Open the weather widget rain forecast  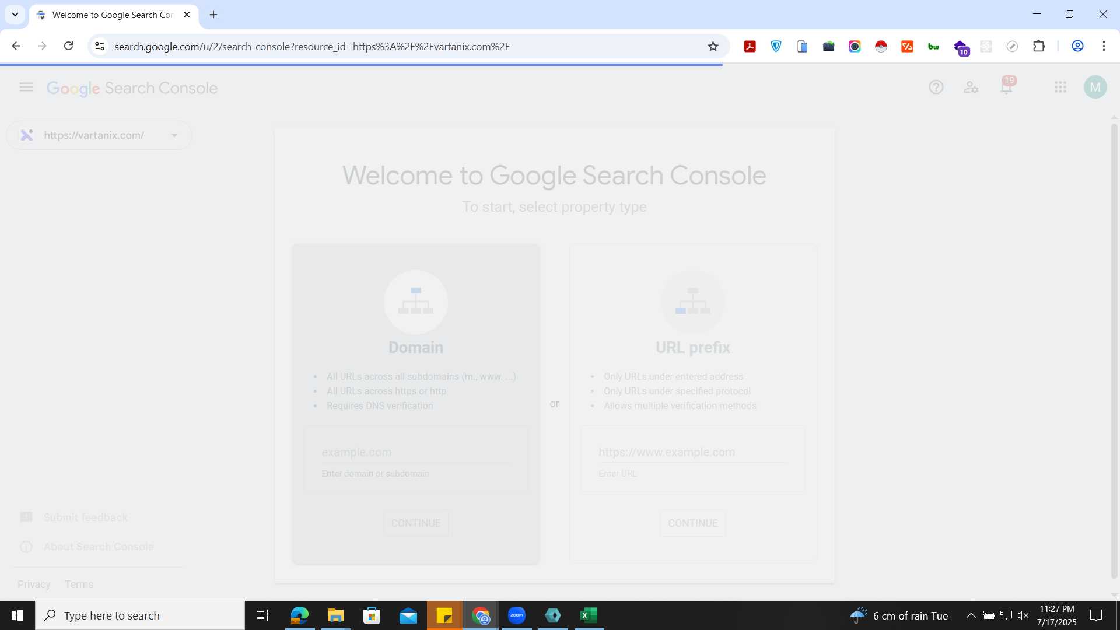[899, 615]
